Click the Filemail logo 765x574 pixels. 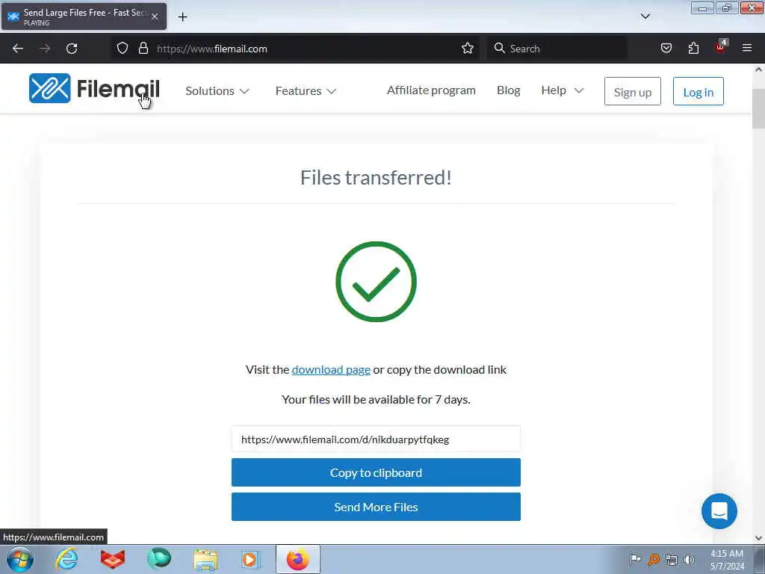94,88
